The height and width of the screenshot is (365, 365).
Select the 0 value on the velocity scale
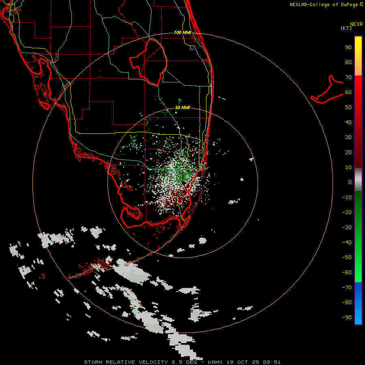(x=350, y=182)
